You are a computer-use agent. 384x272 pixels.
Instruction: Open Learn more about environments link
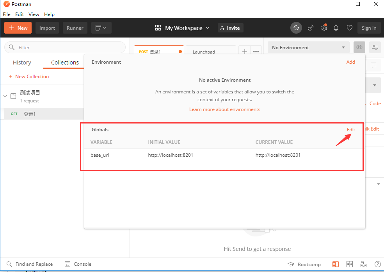[x=224, y=109]
